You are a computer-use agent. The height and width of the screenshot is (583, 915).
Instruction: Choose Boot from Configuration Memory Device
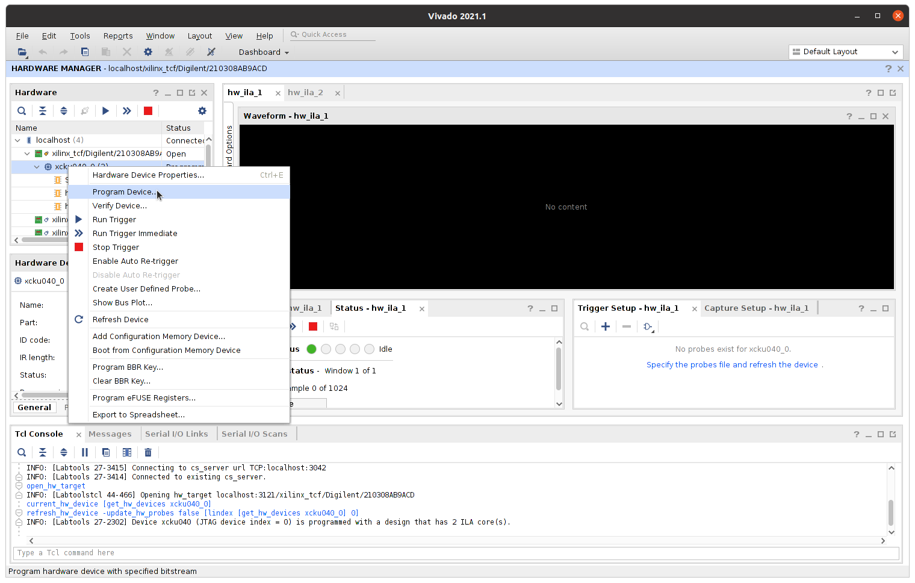coord(179,351)
